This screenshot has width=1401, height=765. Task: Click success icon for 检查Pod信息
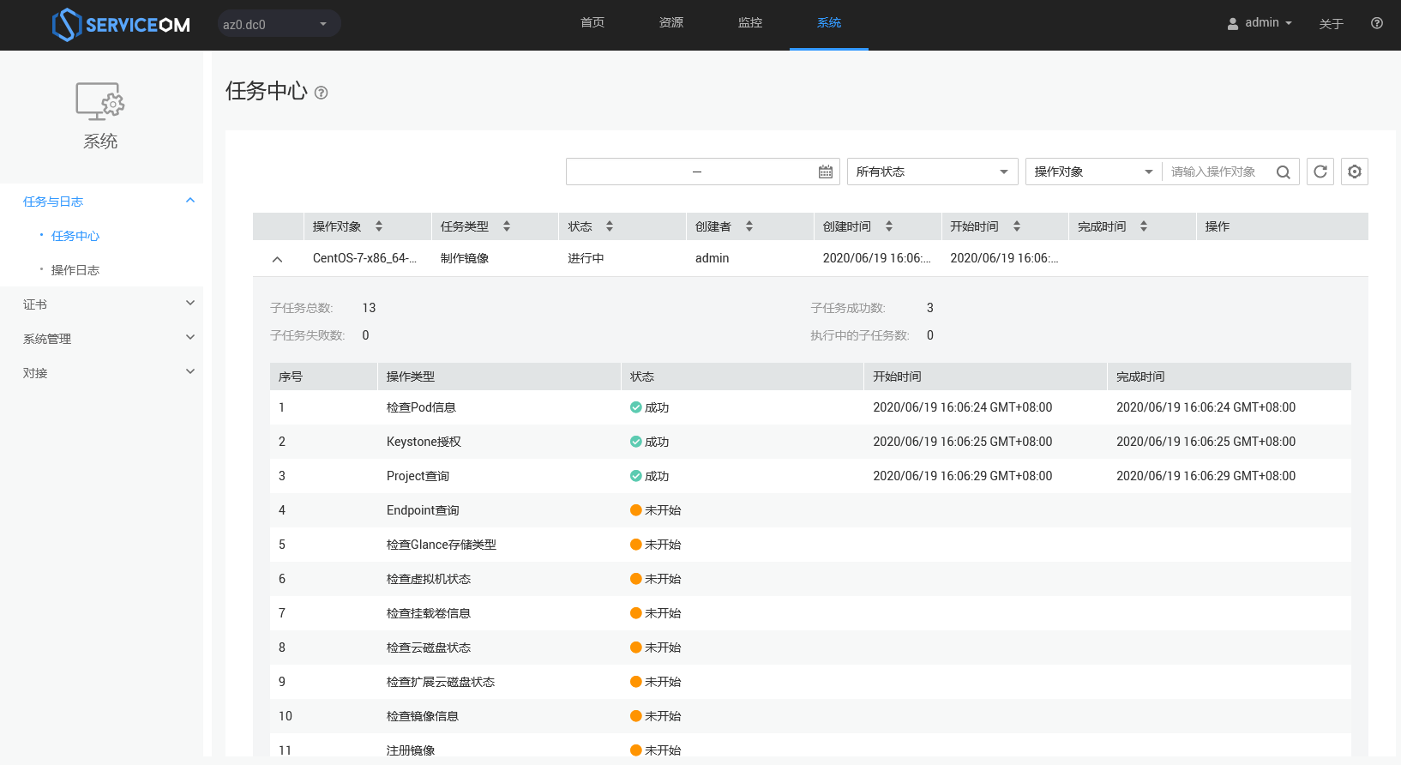636,407
